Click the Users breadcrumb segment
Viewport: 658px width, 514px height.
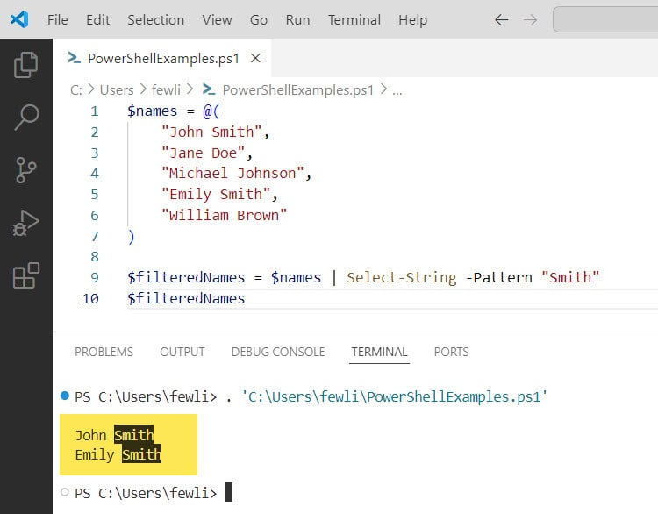click(x=117, y=89)
